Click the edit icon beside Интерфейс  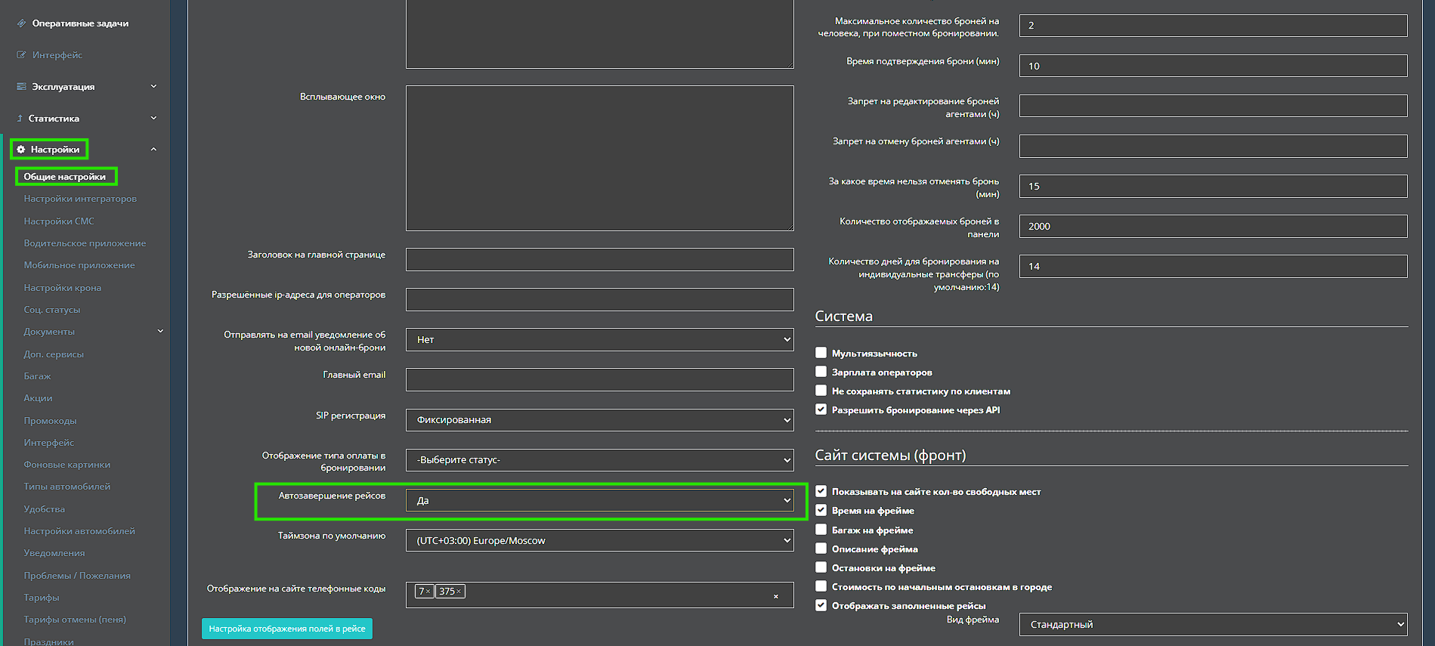[21, 55]
